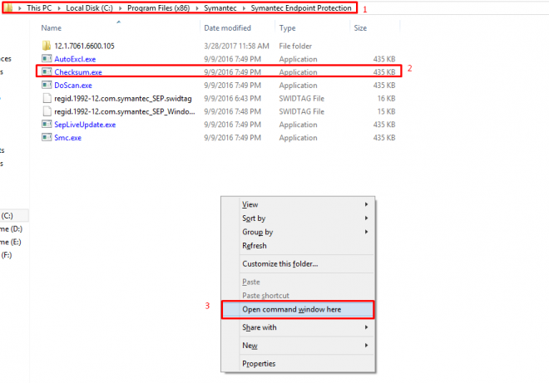The width and height of the screenshot is (549, 383).
Task: Open the New submenu
Action: click(x=298, y=346)
